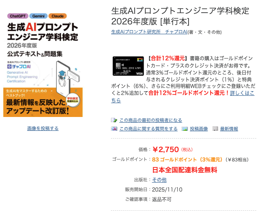Click the ChatGPT badge on cover
Viewport: 264px width, 216px height.
(x=18, y=16)
